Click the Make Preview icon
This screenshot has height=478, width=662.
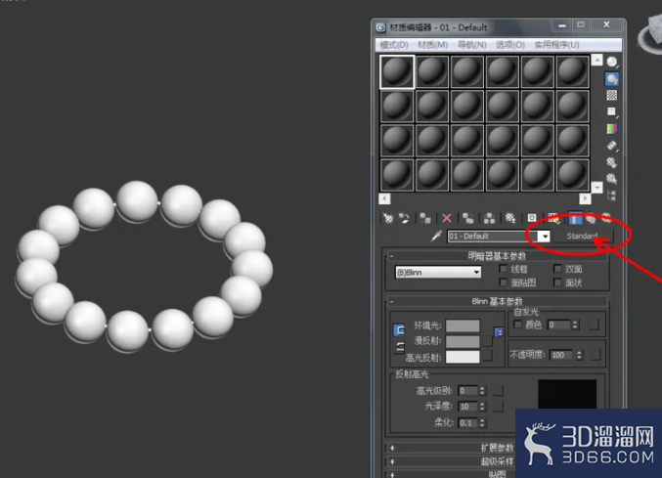(x=612, y=146)
